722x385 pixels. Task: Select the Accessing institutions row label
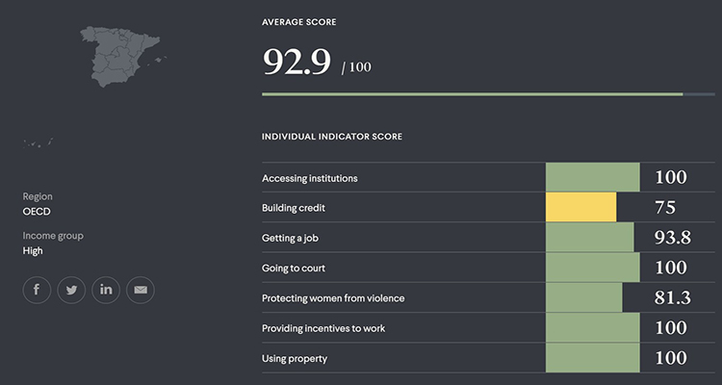pyautogui.click(x=309, y=178)
